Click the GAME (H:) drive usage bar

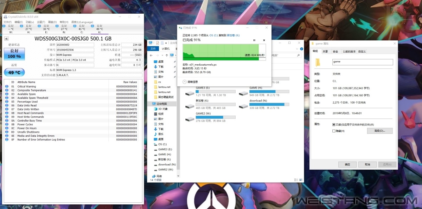point(269,91)
